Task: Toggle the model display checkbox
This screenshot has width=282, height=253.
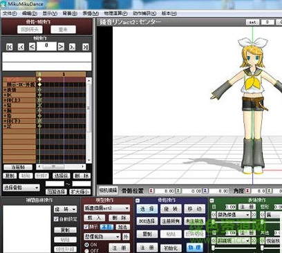Action: (x=86, y=227)
